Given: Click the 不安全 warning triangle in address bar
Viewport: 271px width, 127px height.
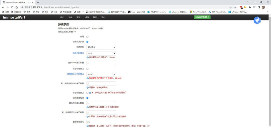Looking at the screenshot, I should pyautogui.click(x=22, y=7).
